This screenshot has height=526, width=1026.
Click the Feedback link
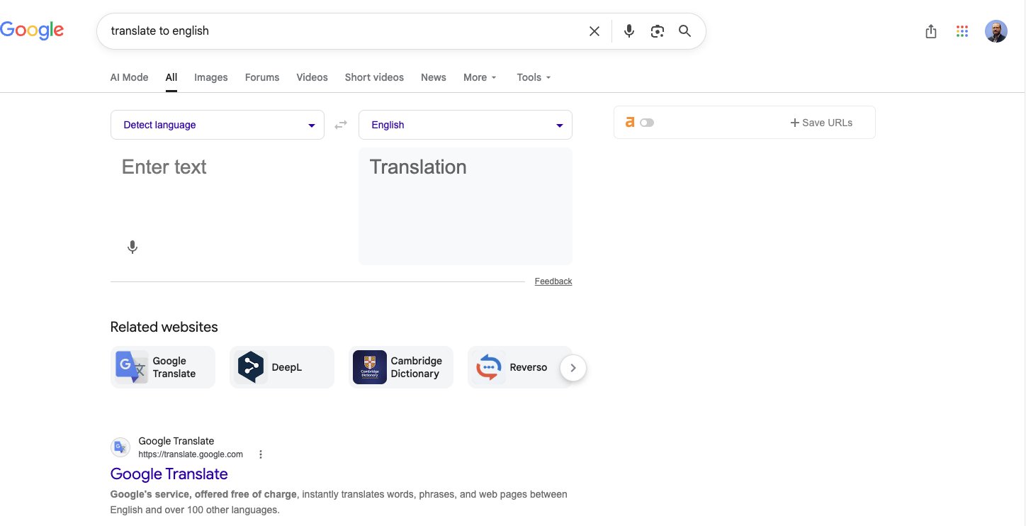(553, 281)
